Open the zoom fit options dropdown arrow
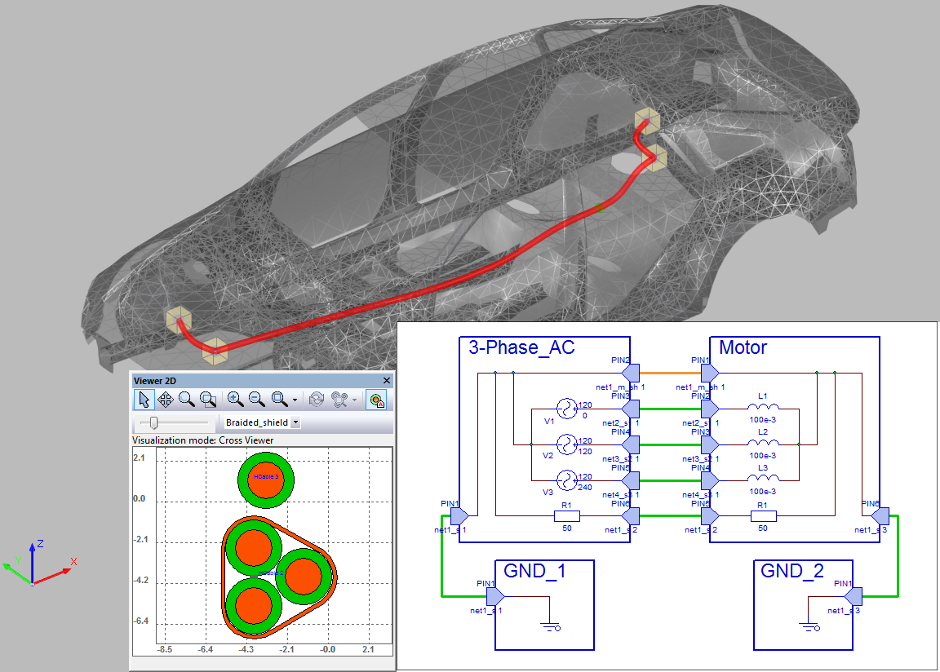 pos(295,400)
